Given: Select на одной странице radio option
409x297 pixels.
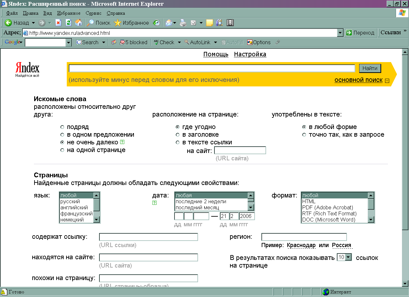Looking at the screenshot, I should 62,150.
